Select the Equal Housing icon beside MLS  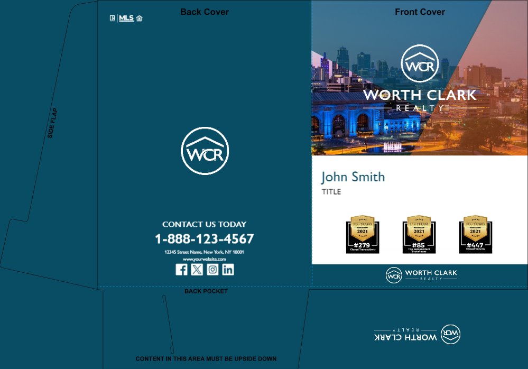[140, 19]
